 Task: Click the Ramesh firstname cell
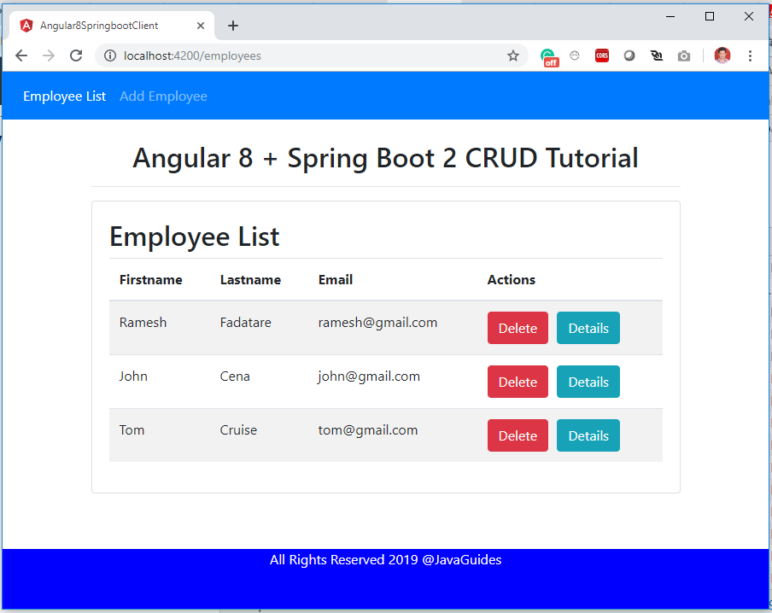pyautogui.click(x=143, y=323)
